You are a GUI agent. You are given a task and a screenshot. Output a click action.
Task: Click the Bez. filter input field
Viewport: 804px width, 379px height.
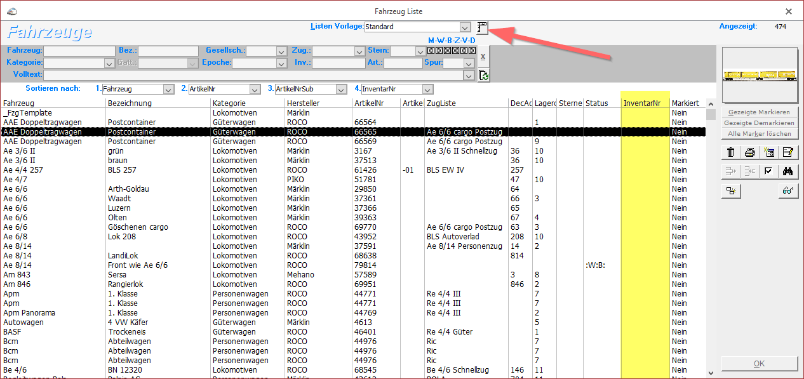[x=168, y=51]
